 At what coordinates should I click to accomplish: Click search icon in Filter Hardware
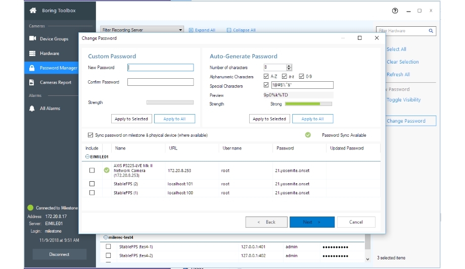click(x=431, y=31)
